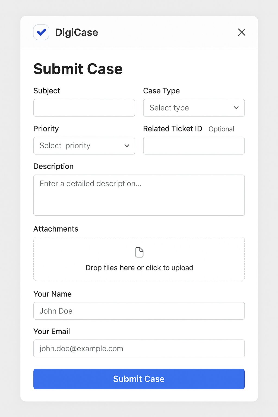Click 'Drop files here or click to upload'
278x417 pixels.
point(139,268)
